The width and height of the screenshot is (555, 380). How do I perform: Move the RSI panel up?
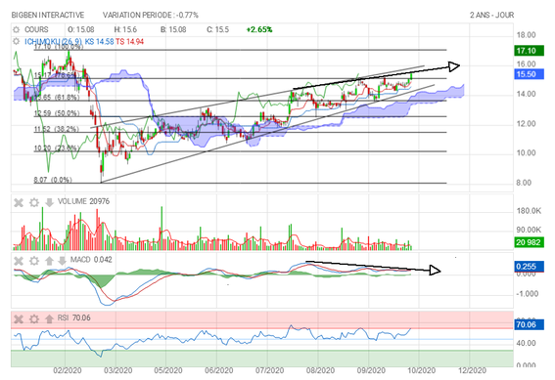pos(49,319)
